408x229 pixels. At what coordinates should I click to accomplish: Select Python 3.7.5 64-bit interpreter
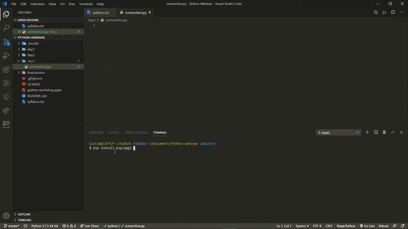click(45, 226)
